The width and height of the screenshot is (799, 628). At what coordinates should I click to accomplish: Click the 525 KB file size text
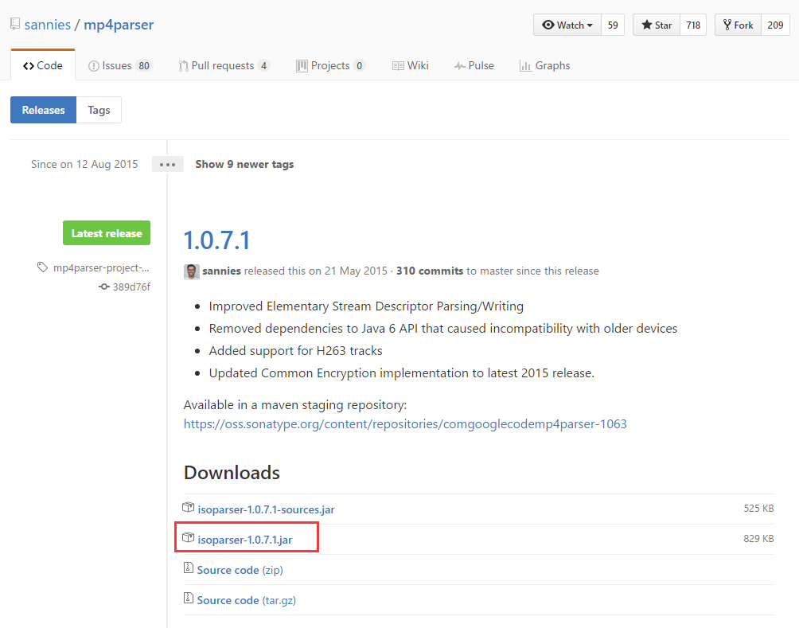758,509
